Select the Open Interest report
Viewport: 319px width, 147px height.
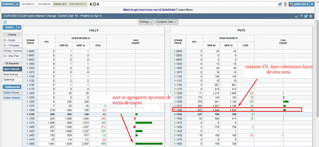click(12, 69)
